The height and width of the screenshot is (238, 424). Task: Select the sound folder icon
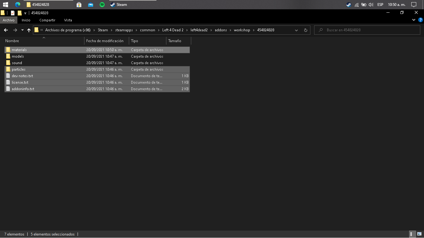point(8,63)
